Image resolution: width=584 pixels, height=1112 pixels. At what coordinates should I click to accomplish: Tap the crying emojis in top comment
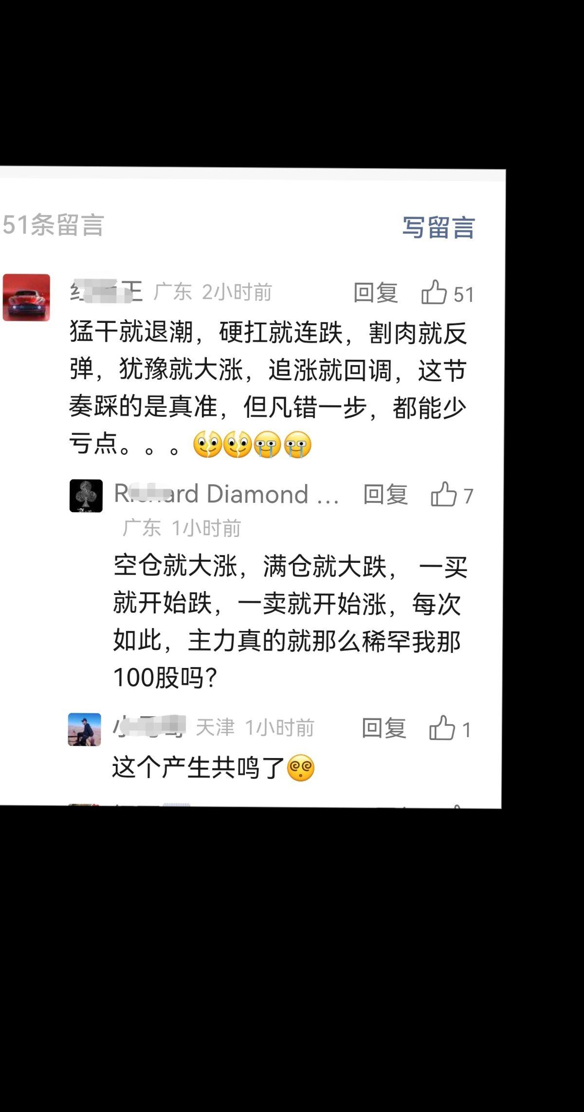[x=282, y=445]
